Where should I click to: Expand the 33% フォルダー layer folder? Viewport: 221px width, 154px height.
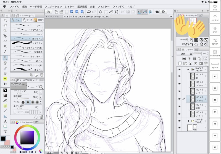click(189, 121)
